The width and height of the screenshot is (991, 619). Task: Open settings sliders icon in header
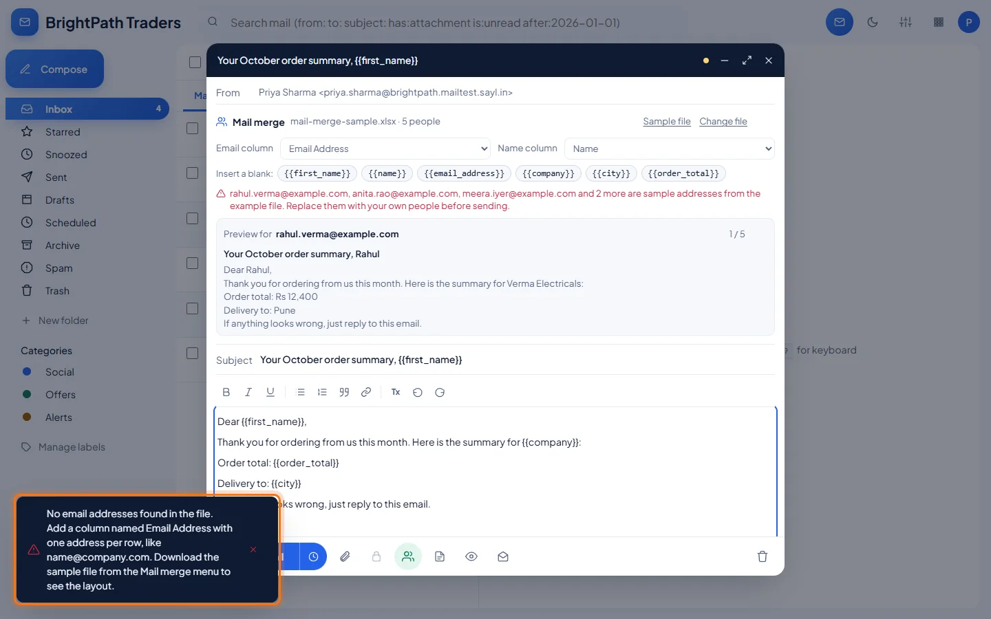(x=906, y=22)
